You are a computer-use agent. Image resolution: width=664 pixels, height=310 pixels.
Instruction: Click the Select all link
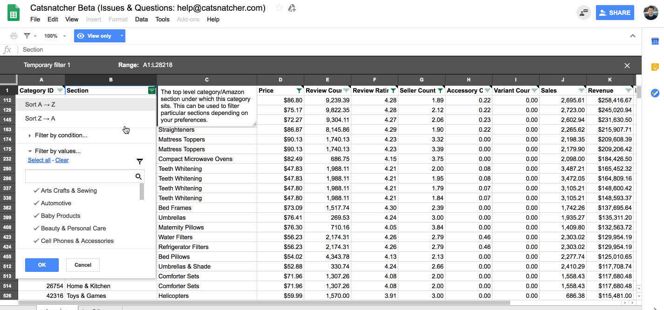click(x=39, y=160)
